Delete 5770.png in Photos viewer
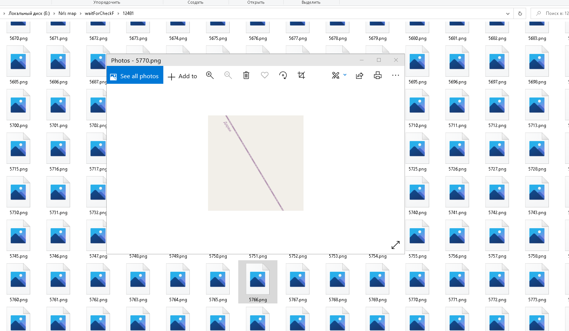 (x=246, y=75)
